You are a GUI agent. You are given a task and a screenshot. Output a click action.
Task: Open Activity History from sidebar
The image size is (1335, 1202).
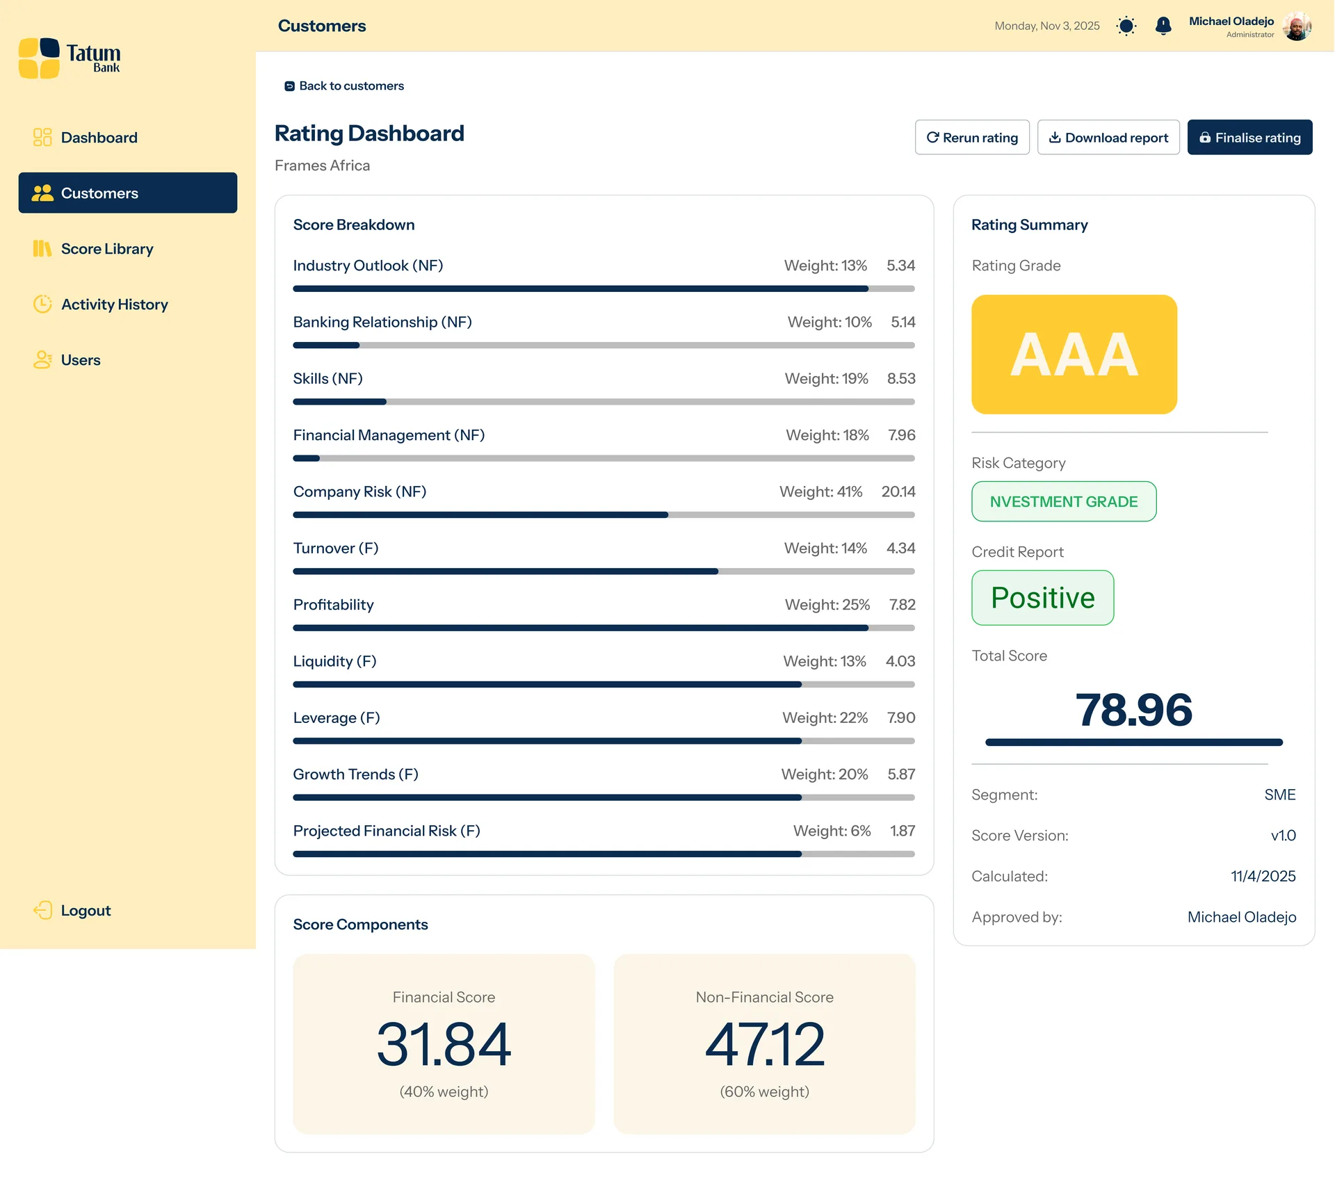pos(115,304)
